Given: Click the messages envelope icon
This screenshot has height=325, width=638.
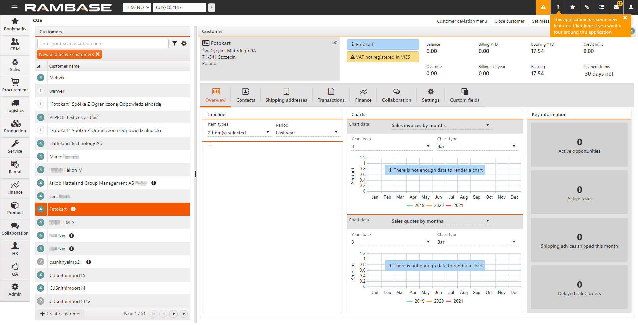Looking at the screenshot, I should point(616,7).
